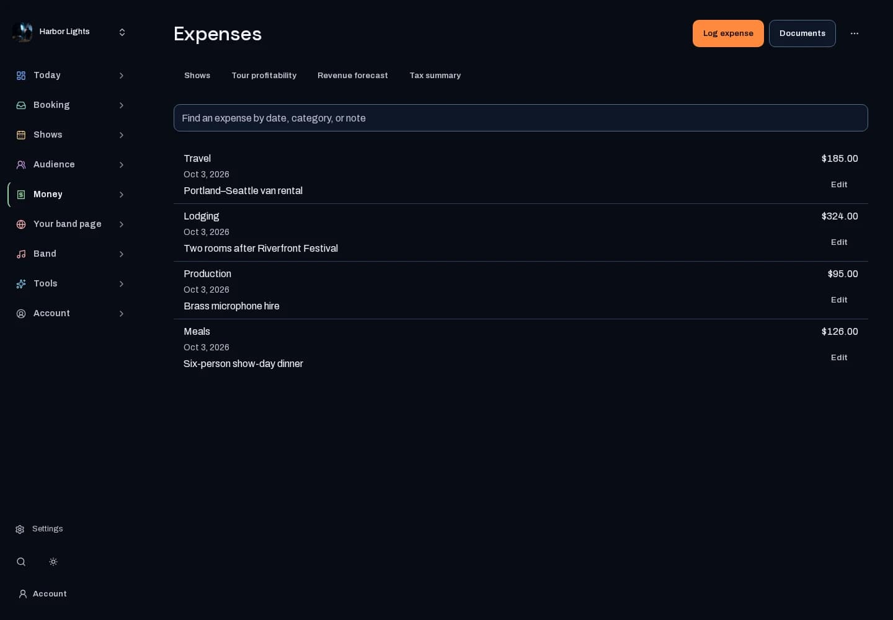The height and width of the screenshot is (620, 893).
Task: Open the Today dashboard icon
Action: point(21,76)
